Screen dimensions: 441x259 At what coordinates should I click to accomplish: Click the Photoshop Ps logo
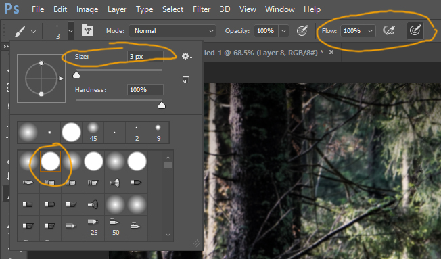12,9
